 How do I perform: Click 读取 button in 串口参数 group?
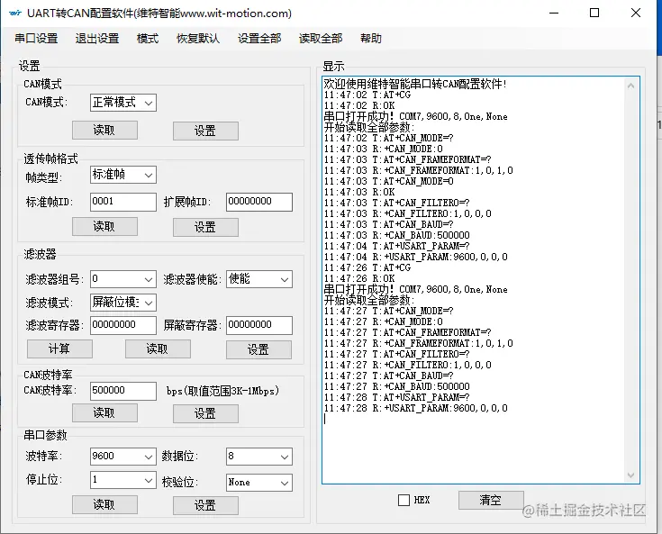click(104, 504)
